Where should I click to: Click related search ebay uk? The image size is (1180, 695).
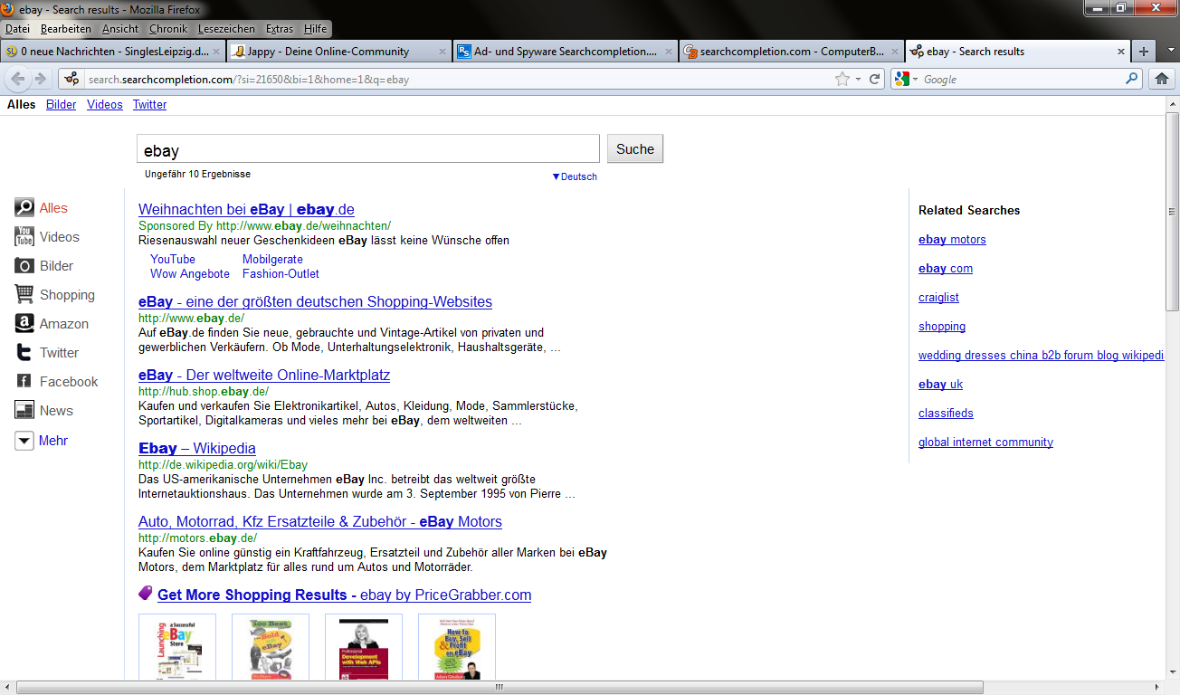[x=940, y=385]
